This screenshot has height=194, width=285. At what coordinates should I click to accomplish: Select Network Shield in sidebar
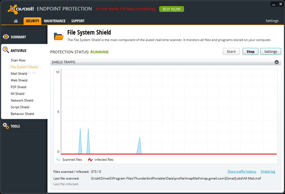(x=22, y=100)
